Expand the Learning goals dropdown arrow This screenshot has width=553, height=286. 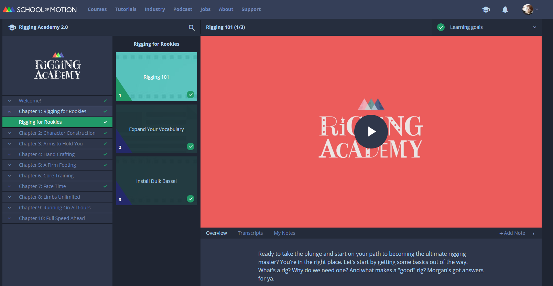click(534, 27)
